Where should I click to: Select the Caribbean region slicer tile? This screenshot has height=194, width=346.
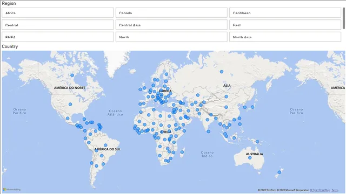click(x=285, y=13)
